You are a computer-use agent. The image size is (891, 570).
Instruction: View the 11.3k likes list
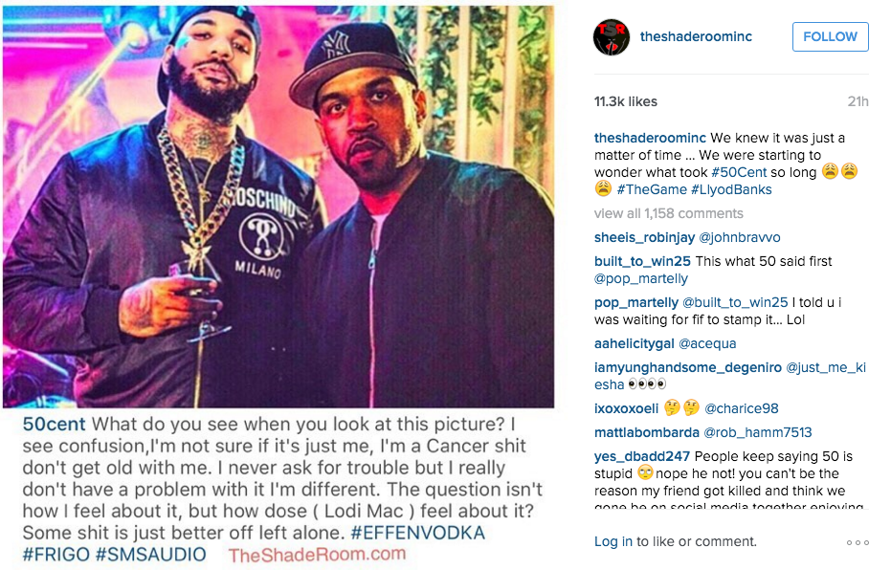(x=626, y=101)
